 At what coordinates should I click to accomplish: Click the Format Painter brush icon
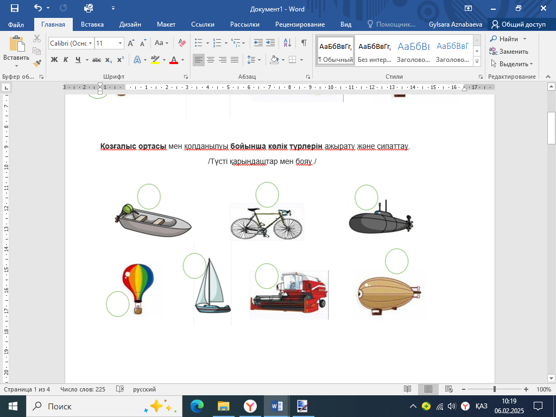(x=37, y=63)
